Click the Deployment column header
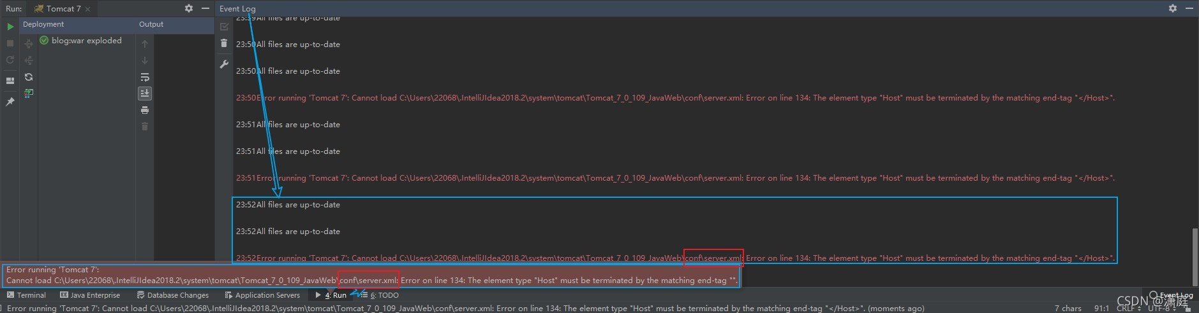1199x313 pixels. (x=43, y=24)
